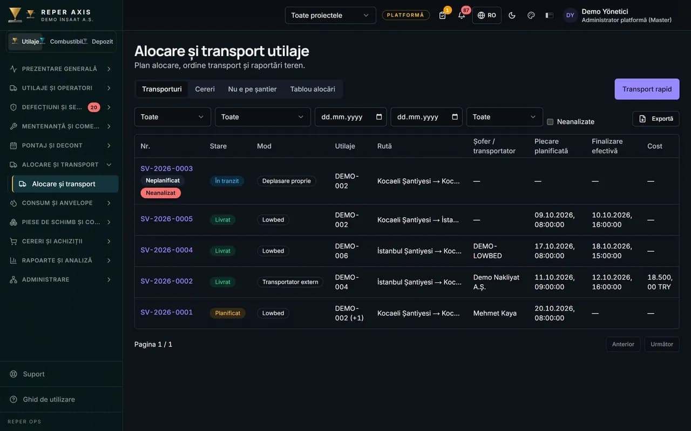Click the Consum și Anvelope icon
This screenshot has width=691, height=431.
[13, 203]
